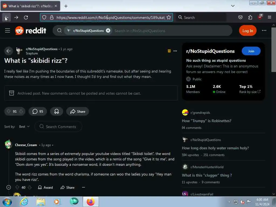Go to the Reddit home logo
This screenshot has width=276, height=207.
click(x=31, y=31)
